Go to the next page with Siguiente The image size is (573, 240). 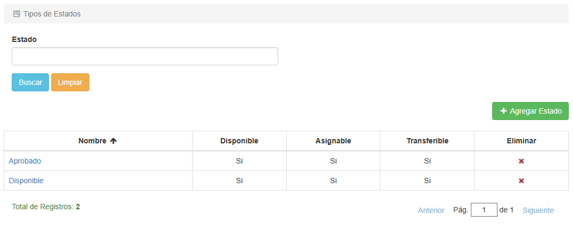pyautogui.click(x=538, y=210)
